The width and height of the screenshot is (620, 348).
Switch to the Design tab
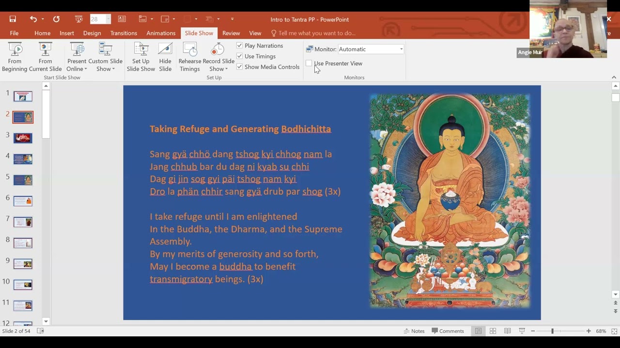click(92, 33)
